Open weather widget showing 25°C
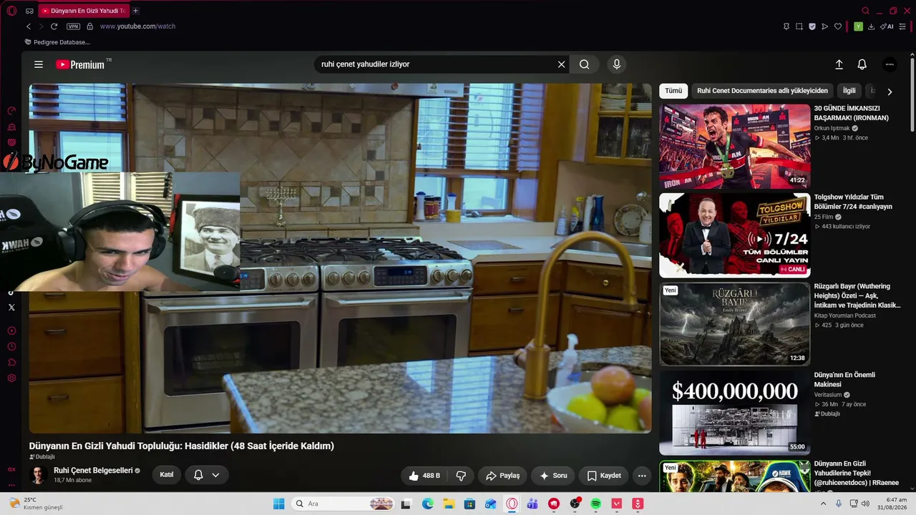The image size is (916, 515). [x=36, y=504]
